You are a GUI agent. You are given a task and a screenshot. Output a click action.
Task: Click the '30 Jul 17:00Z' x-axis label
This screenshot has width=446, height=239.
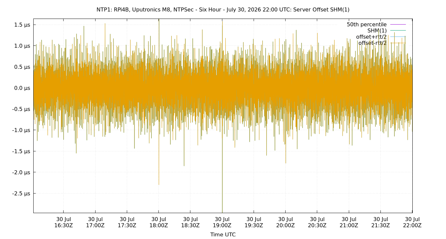point(95,222)
